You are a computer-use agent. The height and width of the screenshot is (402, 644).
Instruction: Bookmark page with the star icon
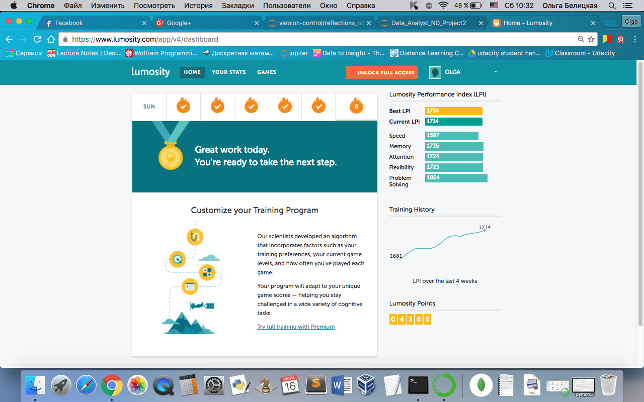(591, 39)
